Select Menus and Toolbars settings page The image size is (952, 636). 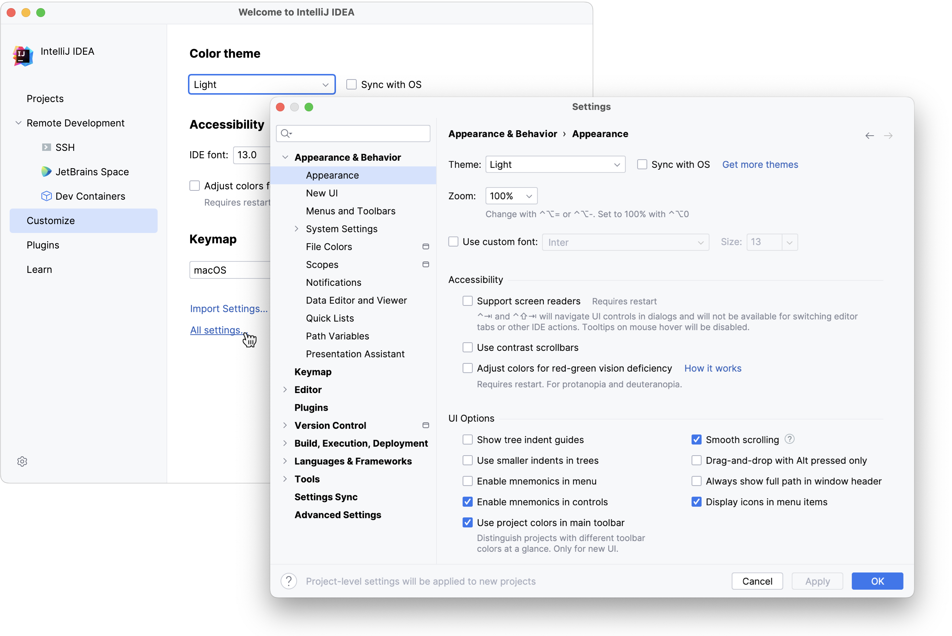(353, 211)
